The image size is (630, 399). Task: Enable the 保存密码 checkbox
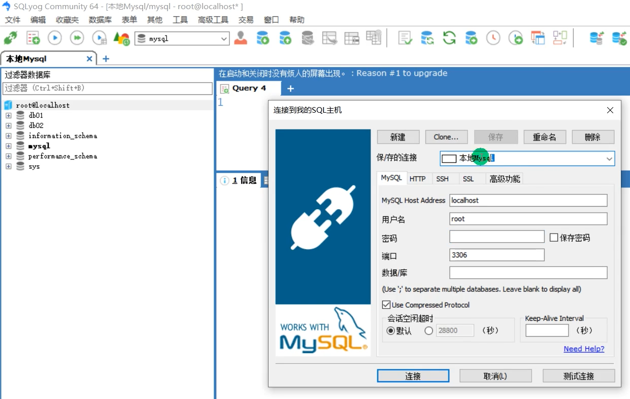coord(553,237)
